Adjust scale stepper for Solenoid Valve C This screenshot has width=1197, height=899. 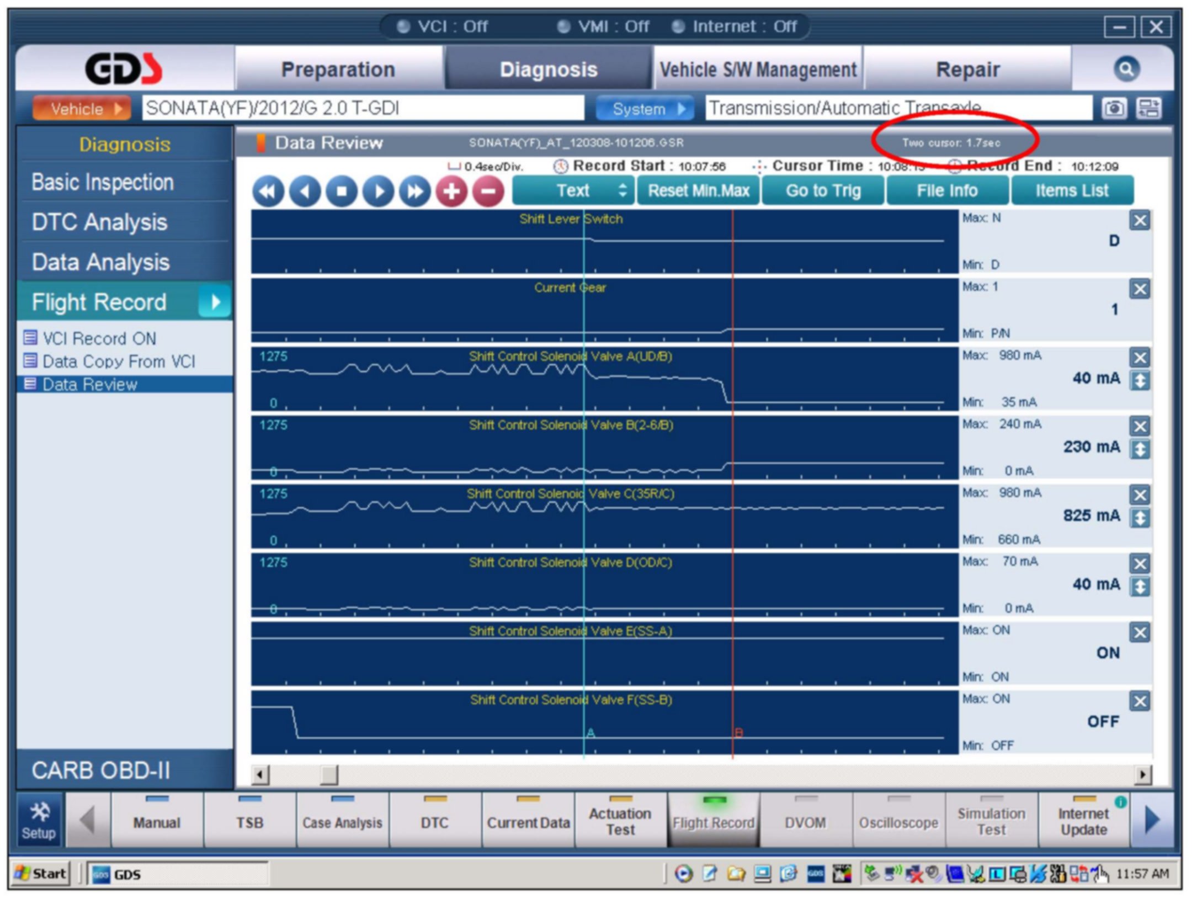click(x=1140, y=518)
